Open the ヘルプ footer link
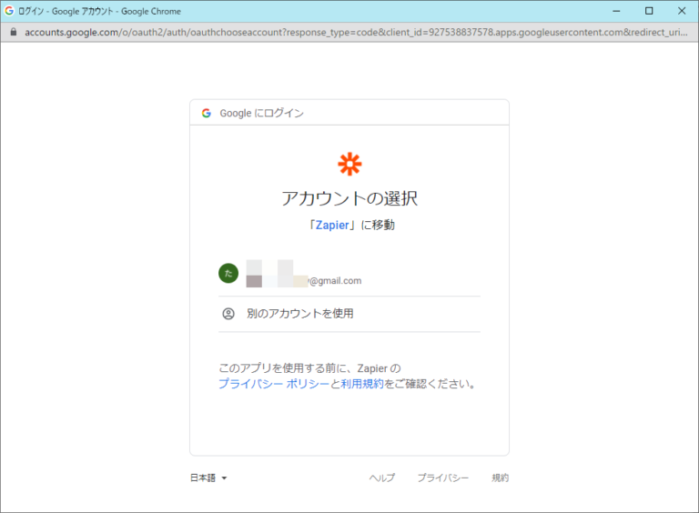Image resolution: width=699 pixels, height=513 pixels. [x=382, y=478]
